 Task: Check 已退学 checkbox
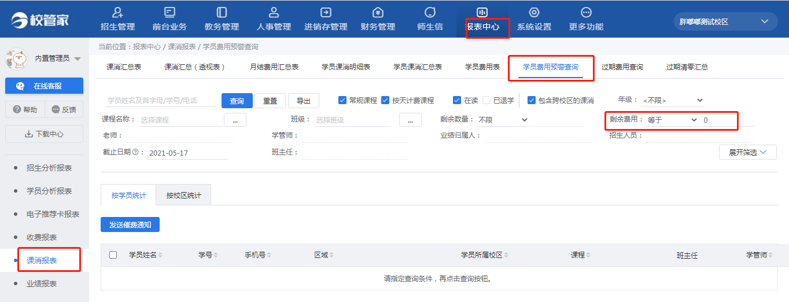[x=486, y=100]
